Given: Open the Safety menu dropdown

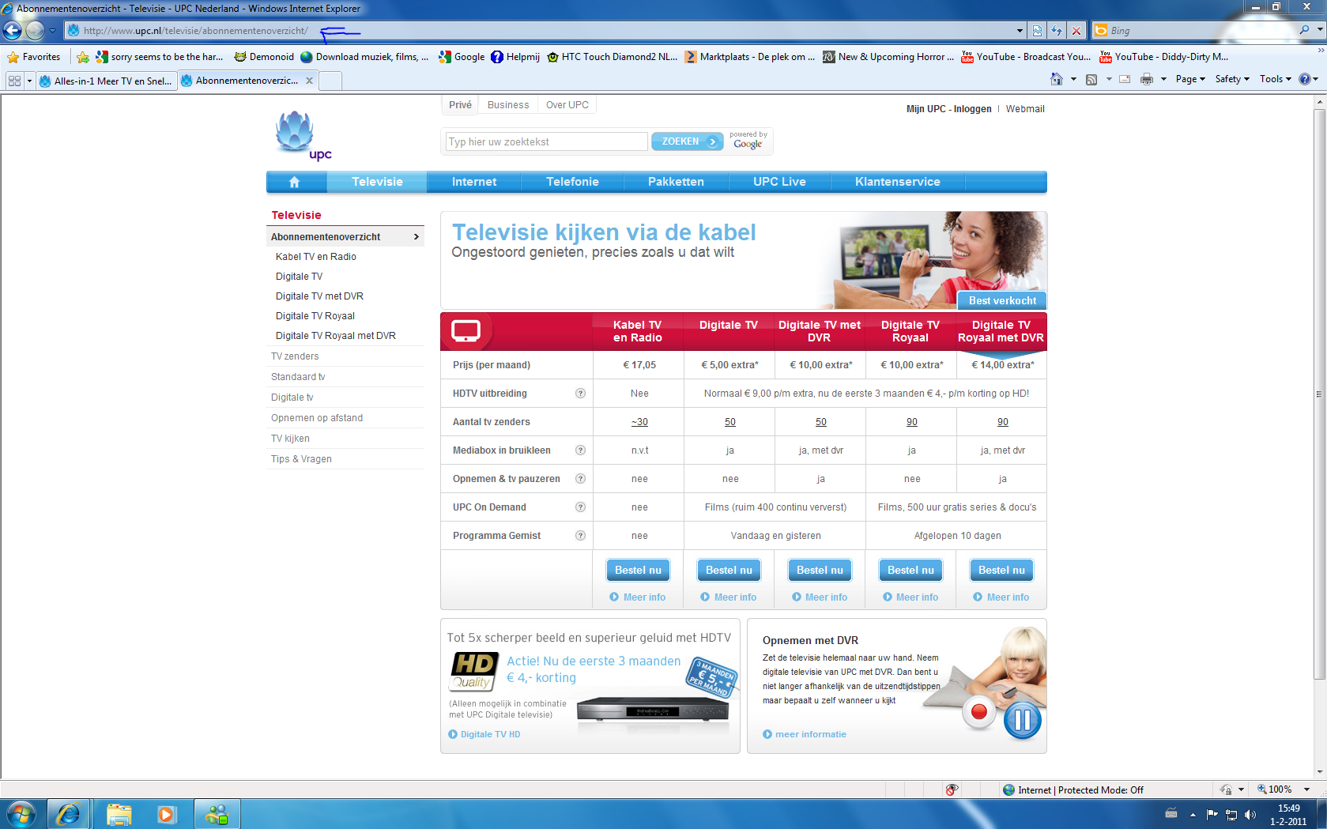Looking at the screenshot, I should point(1232,79).
